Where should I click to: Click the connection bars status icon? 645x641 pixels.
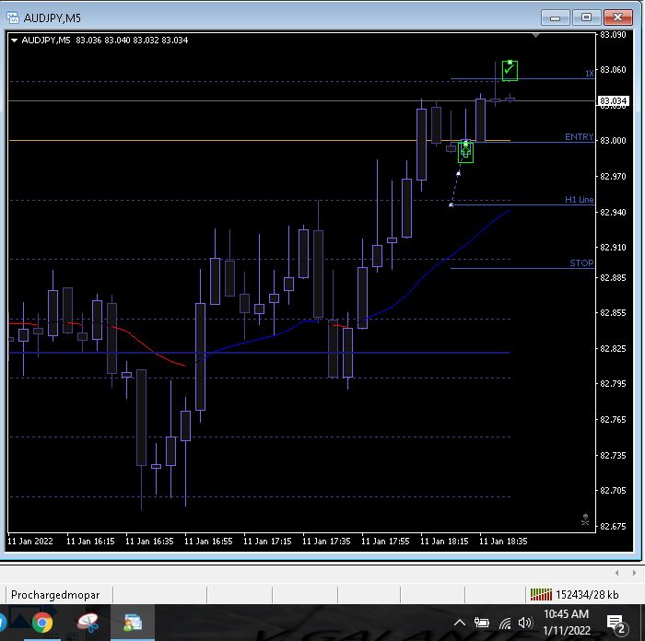coord(541,595)
